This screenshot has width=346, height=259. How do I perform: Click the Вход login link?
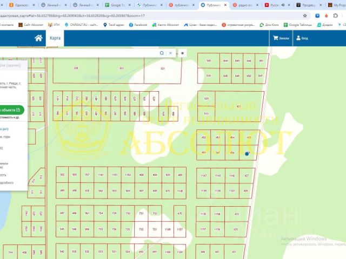[302, 38]
